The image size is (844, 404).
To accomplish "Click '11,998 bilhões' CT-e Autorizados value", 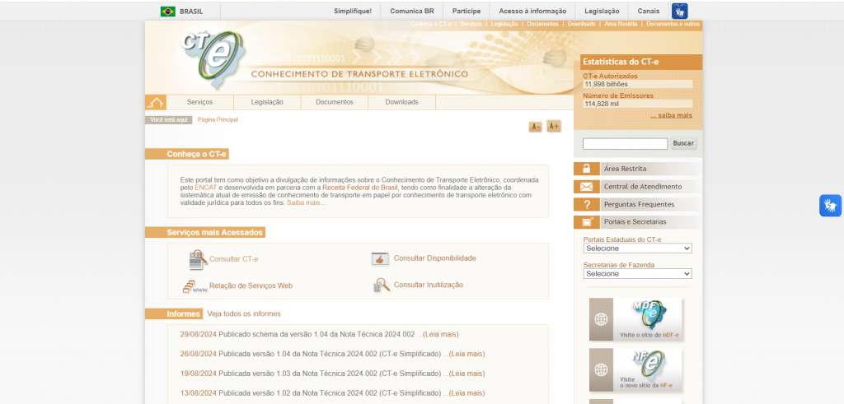I will 606,85.
